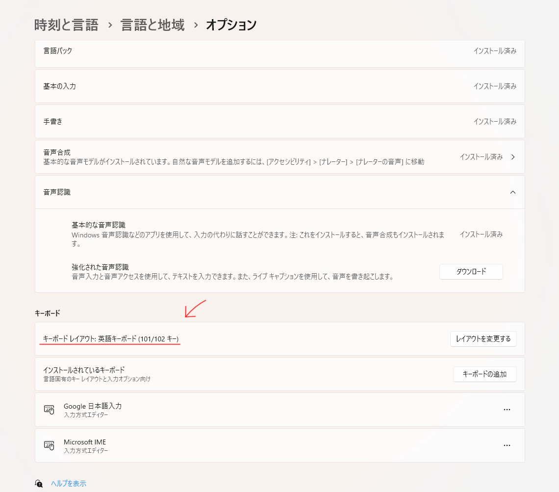Click the Google 日本語入力 keyboard icon
This screenshot has width=559, height=492.
[x=49, y=410]
